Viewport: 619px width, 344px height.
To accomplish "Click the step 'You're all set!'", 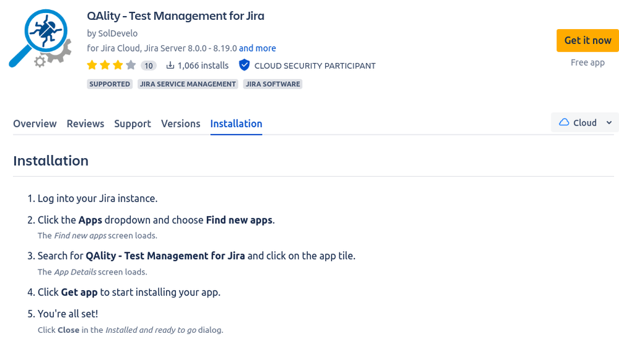I will coord(68,314).
